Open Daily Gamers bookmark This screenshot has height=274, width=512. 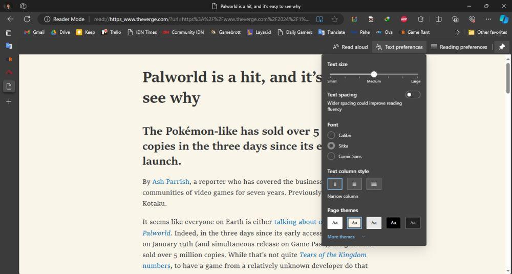(295, 32)
